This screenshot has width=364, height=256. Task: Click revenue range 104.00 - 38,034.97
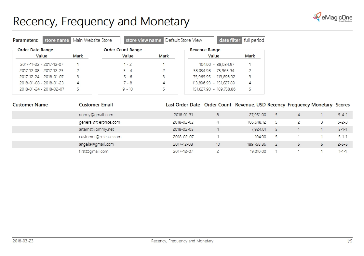coord(217,64)
